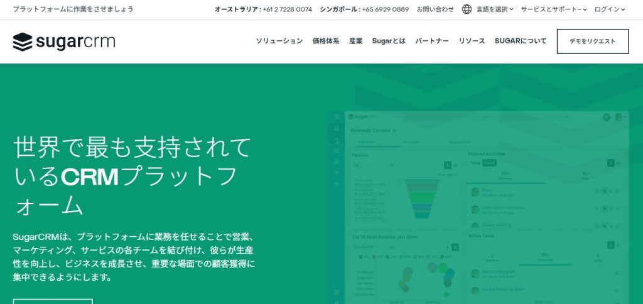This screenshot has height=304, width=643.
Task: Click the globe language icon
Action: [x=467, y=9]
